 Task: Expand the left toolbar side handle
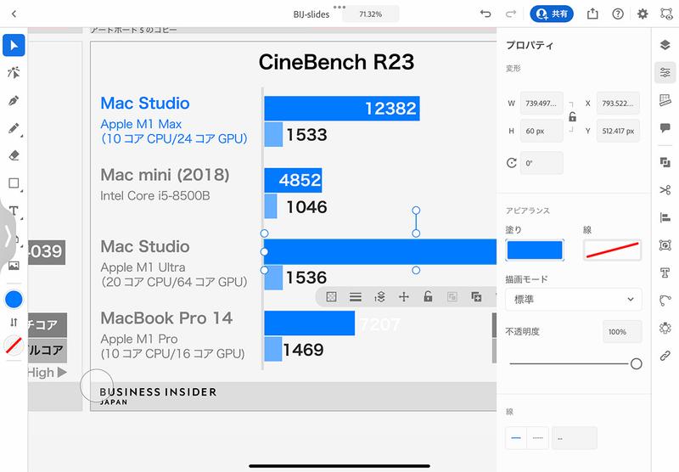click(x=8, y=236)
